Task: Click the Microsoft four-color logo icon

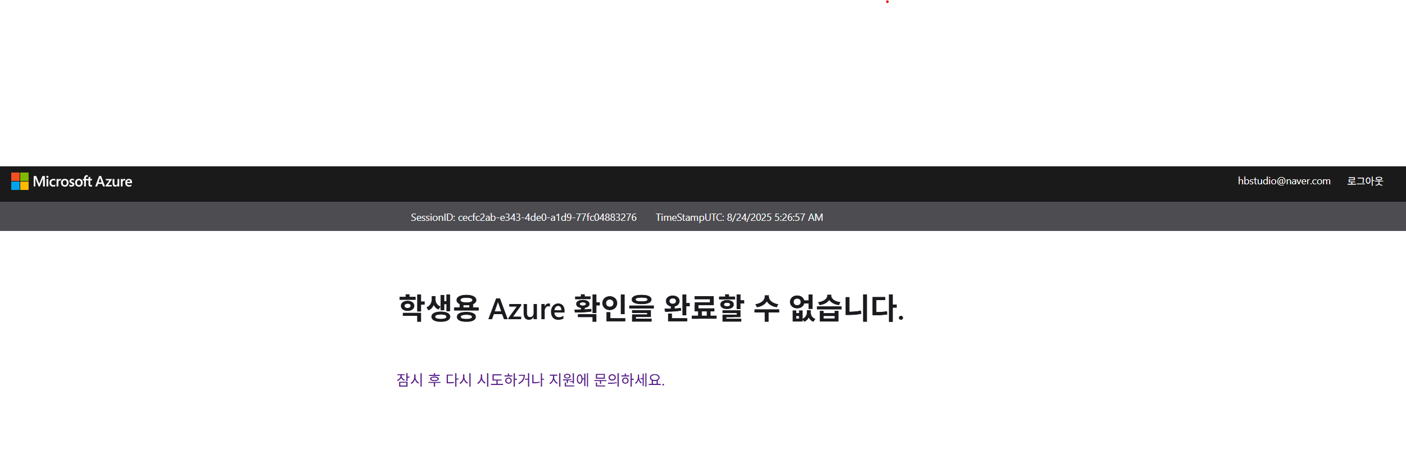Action: [20, 181]
